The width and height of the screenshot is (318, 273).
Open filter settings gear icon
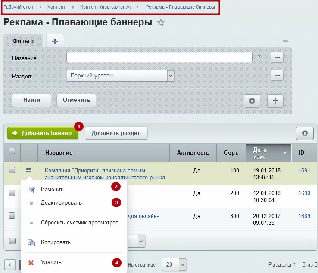252,101
